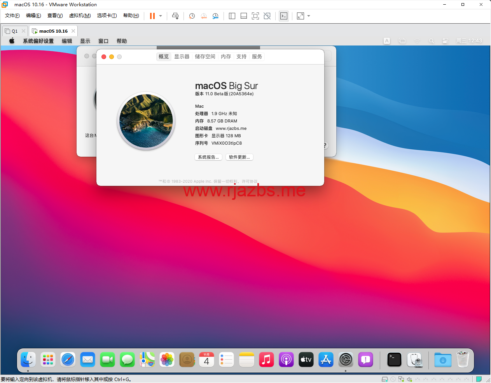Open the snapshot manager toolbar icon
This screenshot has height=383, width=491.
tap(215, 16)
